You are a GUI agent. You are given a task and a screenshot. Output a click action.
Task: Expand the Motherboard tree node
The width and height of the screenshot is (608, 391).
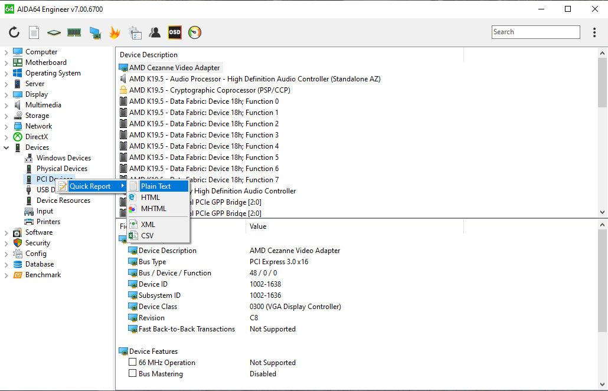pos(6,63)
